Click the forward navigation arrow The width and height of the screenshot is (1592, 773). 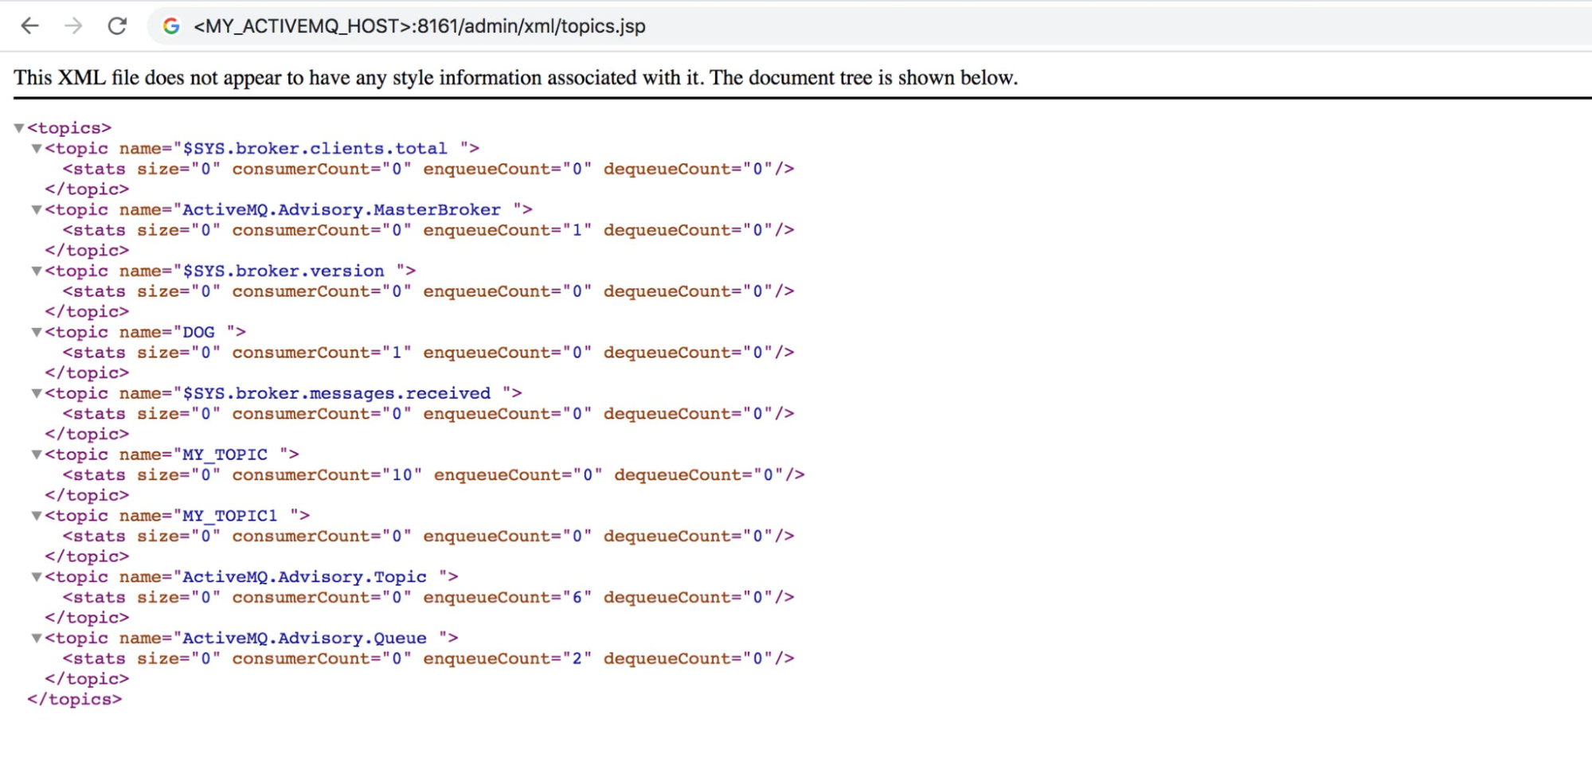point(73,26)
